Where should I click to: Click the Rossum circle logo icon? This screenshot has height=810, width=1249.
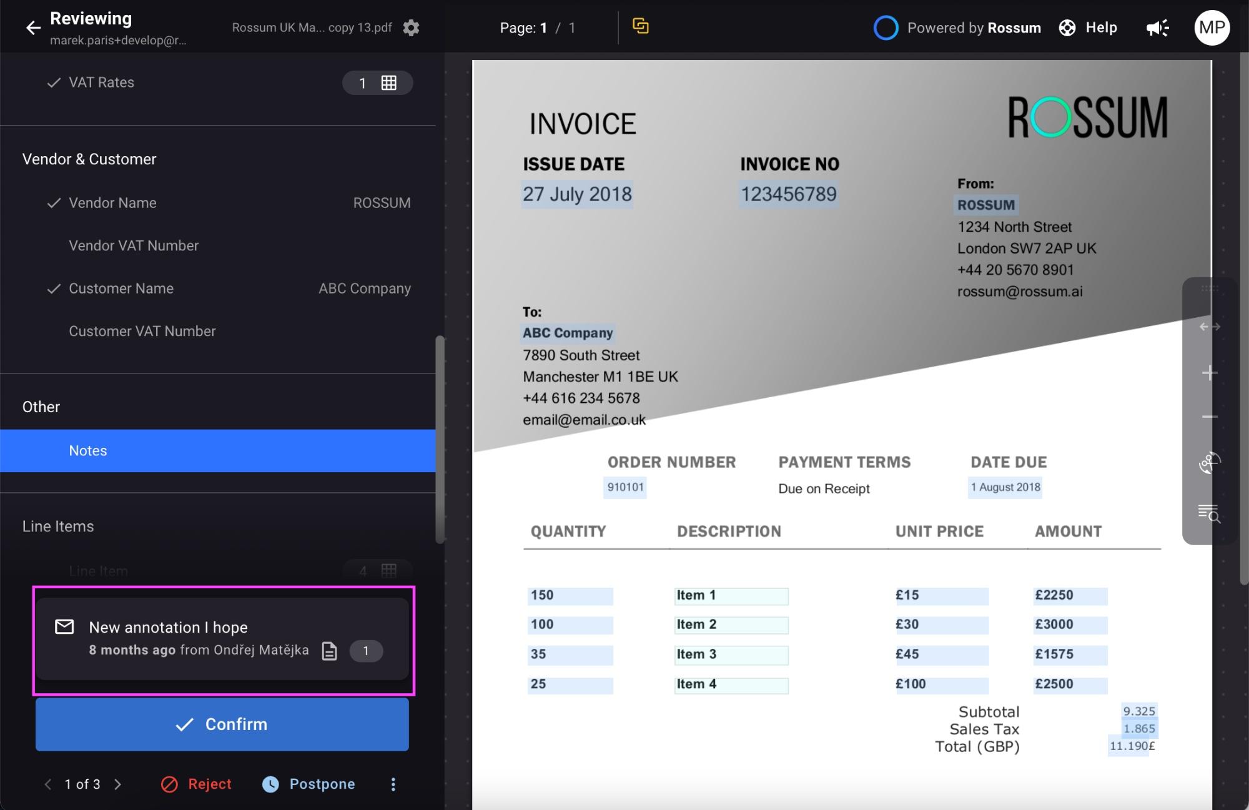pos(886,27)
